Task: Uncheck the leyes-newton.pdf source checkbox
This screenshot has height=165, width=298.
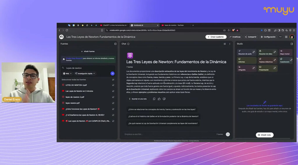Action: tap(113, 103)
